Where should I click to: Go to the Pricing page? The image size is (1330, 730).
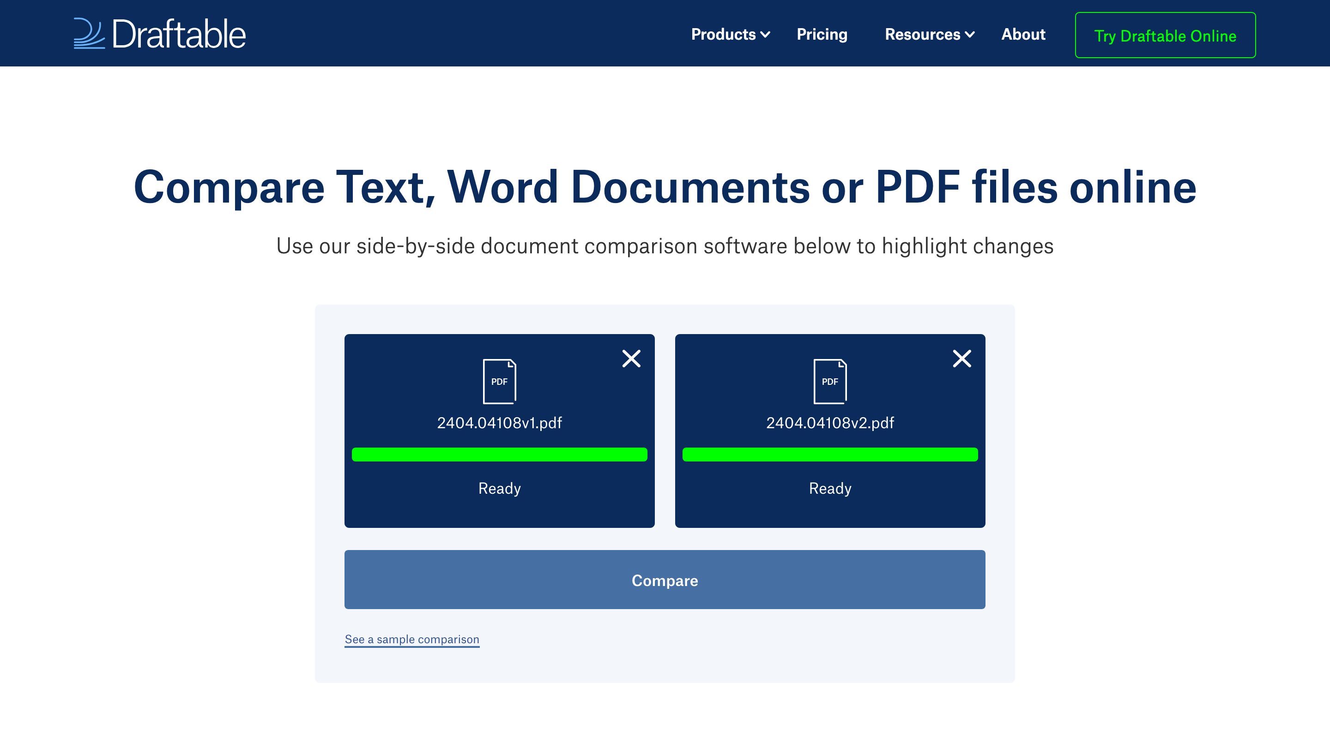coord(822,35)
